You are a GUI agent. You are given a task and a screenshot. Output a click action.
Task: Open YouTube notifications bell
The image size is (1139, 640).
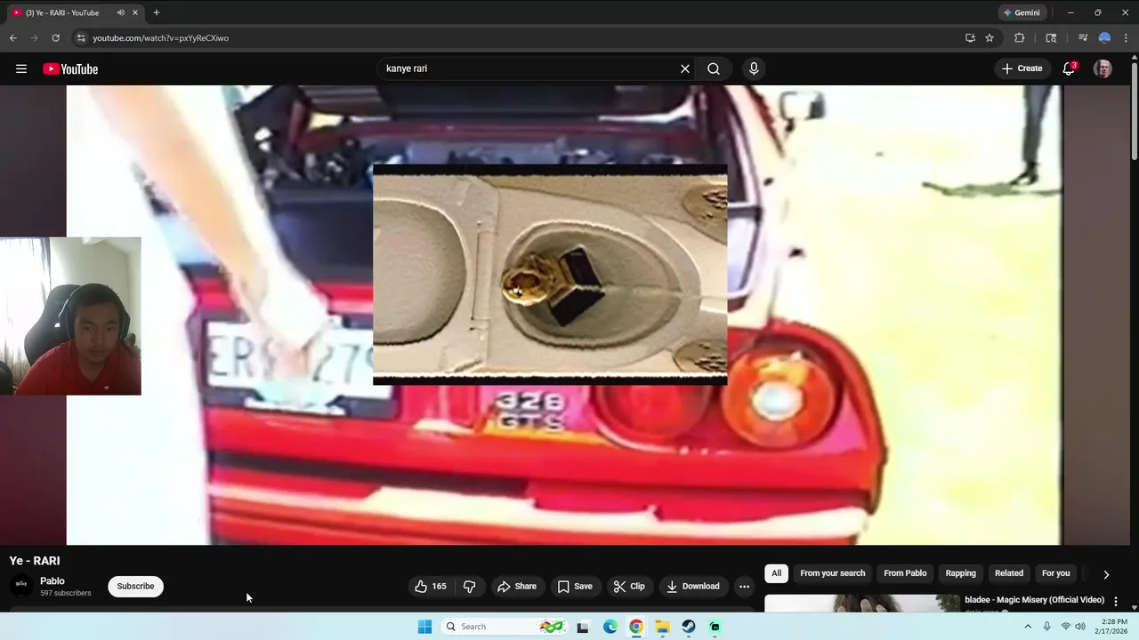pos(1069,68)
